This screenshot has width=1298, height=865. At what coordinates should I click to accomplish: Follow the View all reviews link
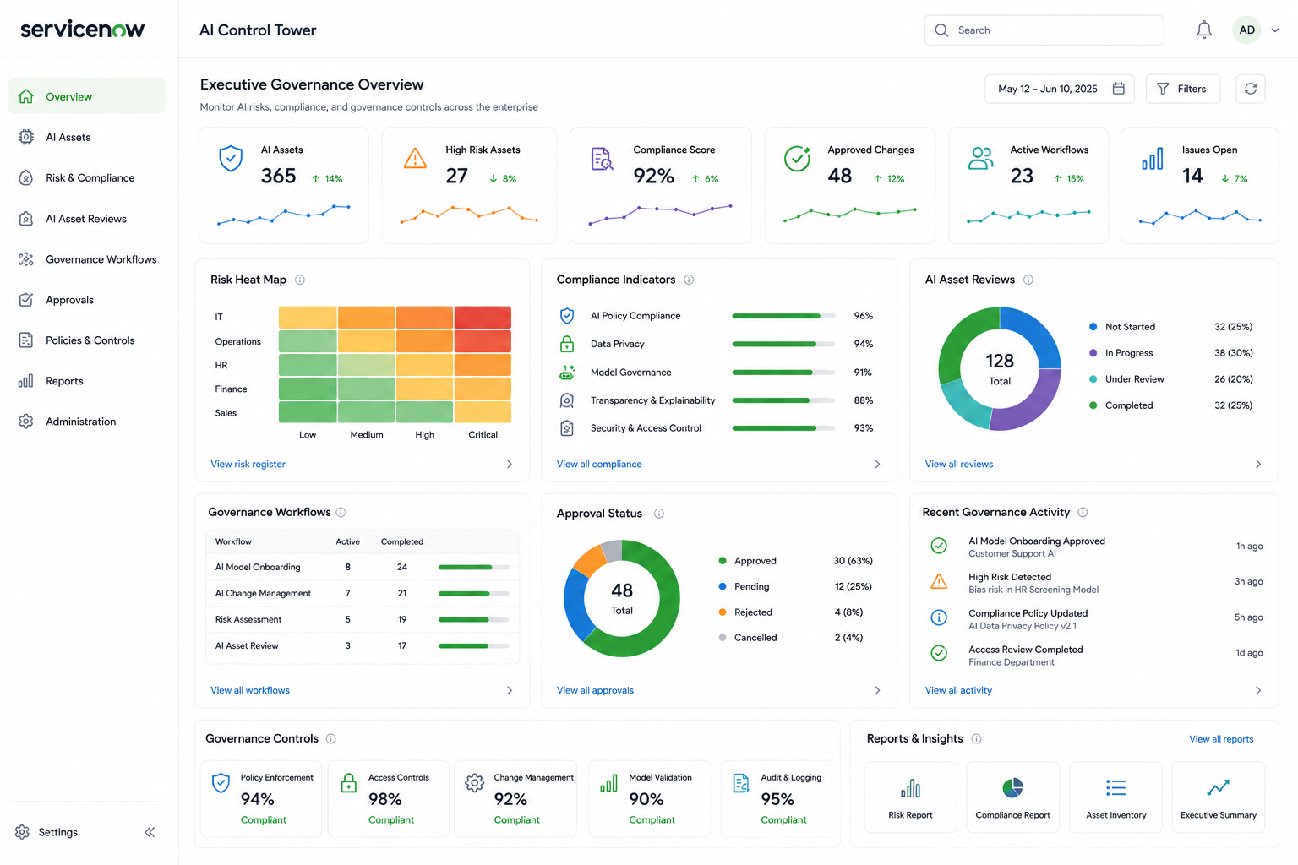point(959,465)
